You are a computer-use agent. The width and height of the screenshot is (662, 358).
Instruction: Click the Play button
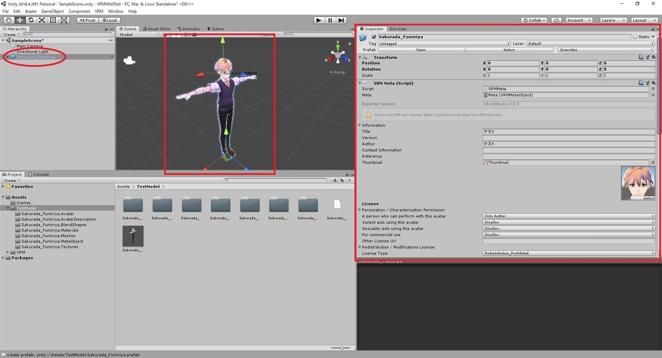(x=319, y=20)
